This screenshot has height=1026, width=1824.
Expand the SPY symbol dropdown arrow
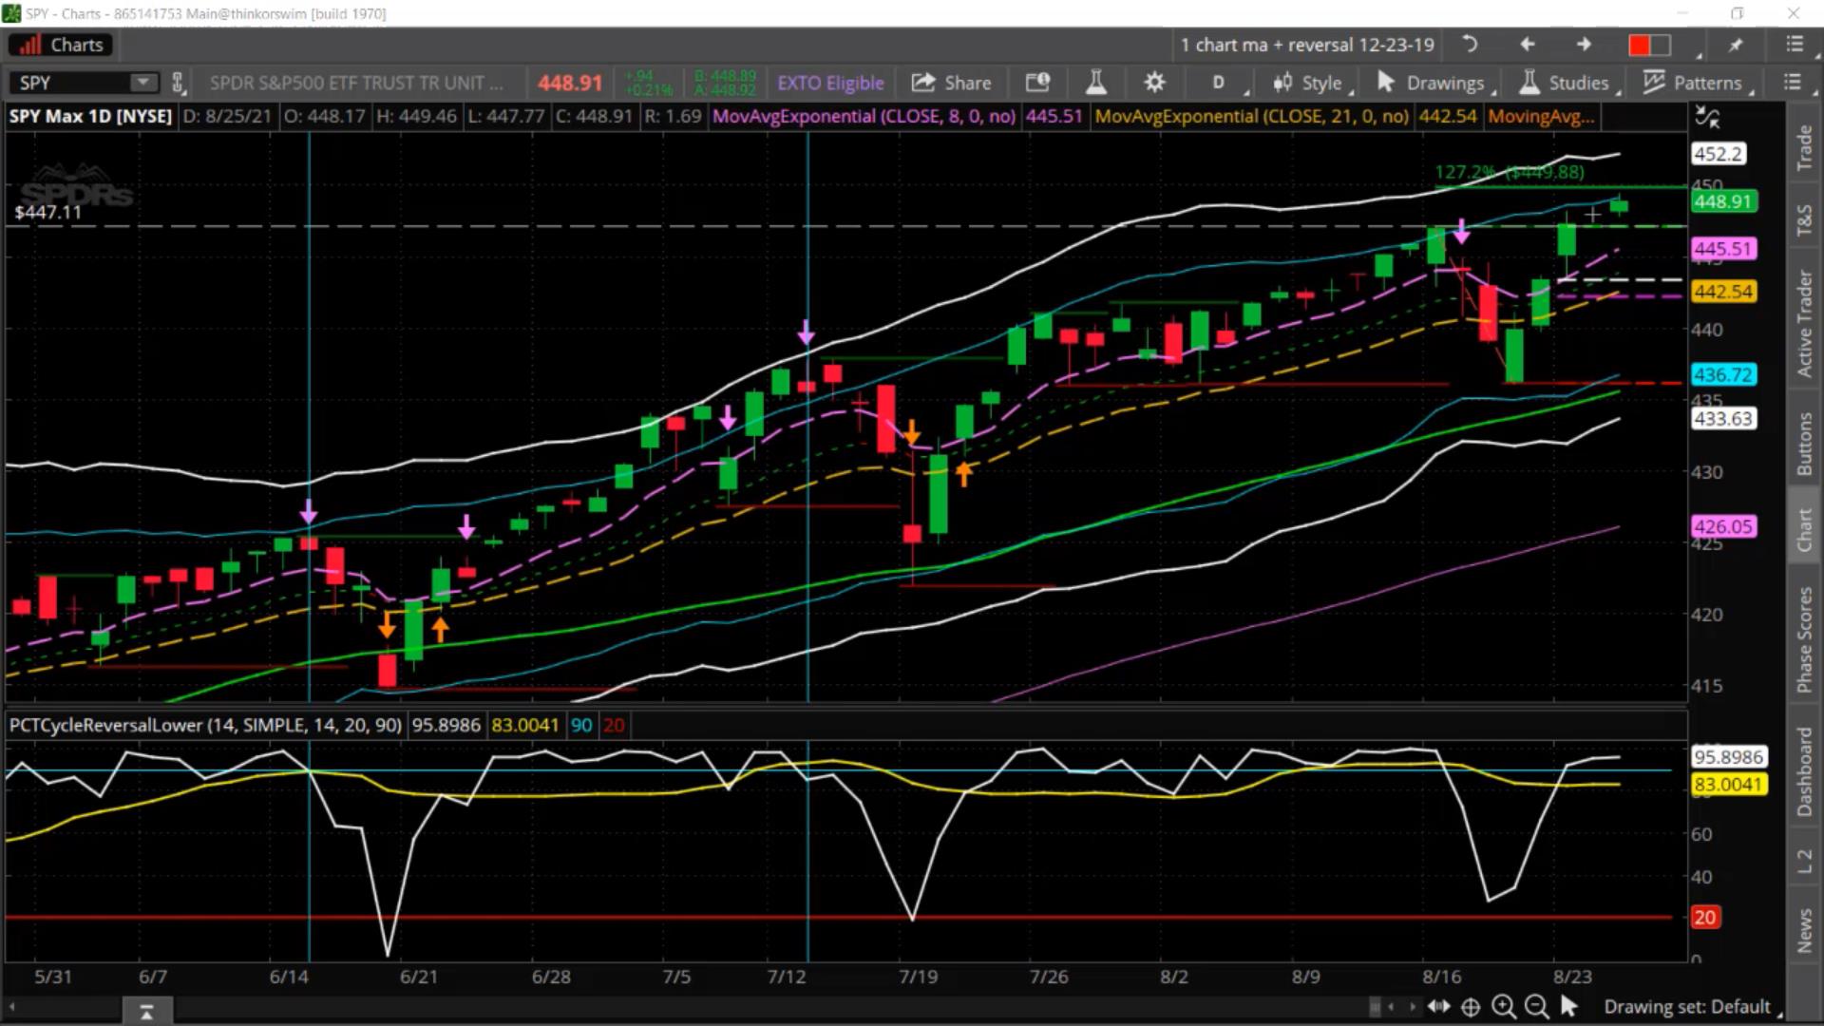[143, 83]
